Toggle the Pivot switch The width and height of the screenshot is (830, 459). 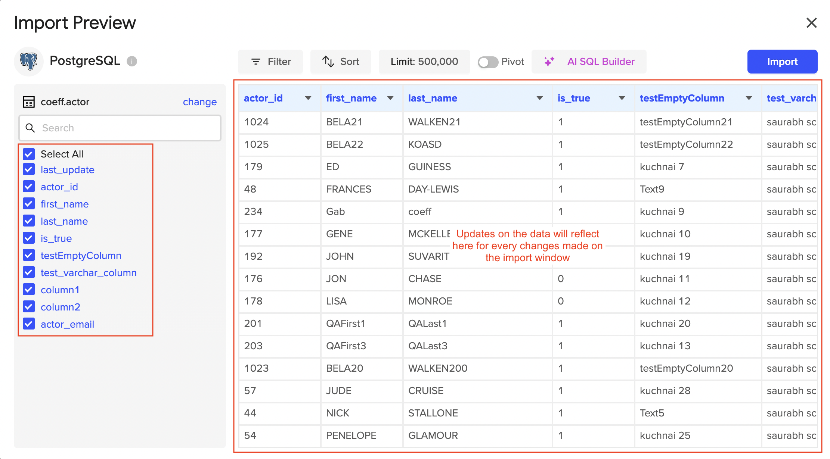point(488,62)
